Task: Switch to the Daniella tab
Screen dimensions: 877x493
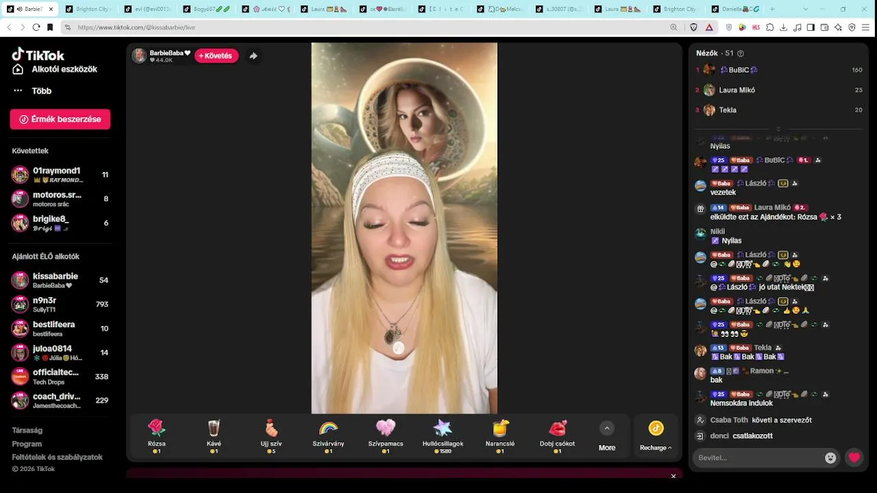Action: pos(736,9)
